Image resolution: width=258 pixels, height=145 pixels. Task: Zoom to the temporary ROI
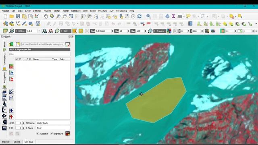click(x=57, y=31)
